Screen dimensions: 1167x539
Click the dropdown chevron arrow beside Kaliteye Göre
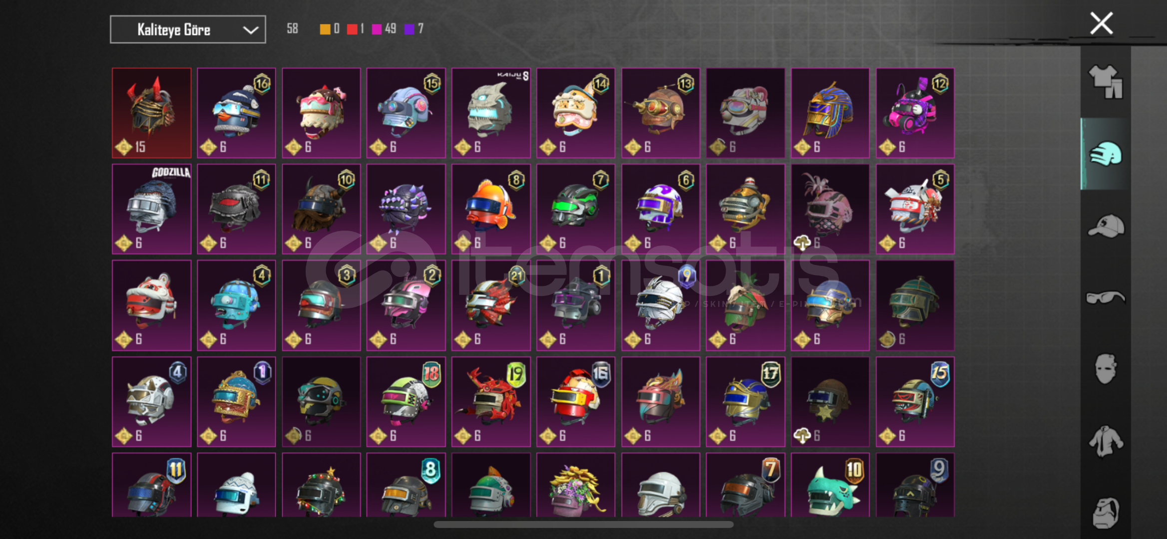click(251, 30)
